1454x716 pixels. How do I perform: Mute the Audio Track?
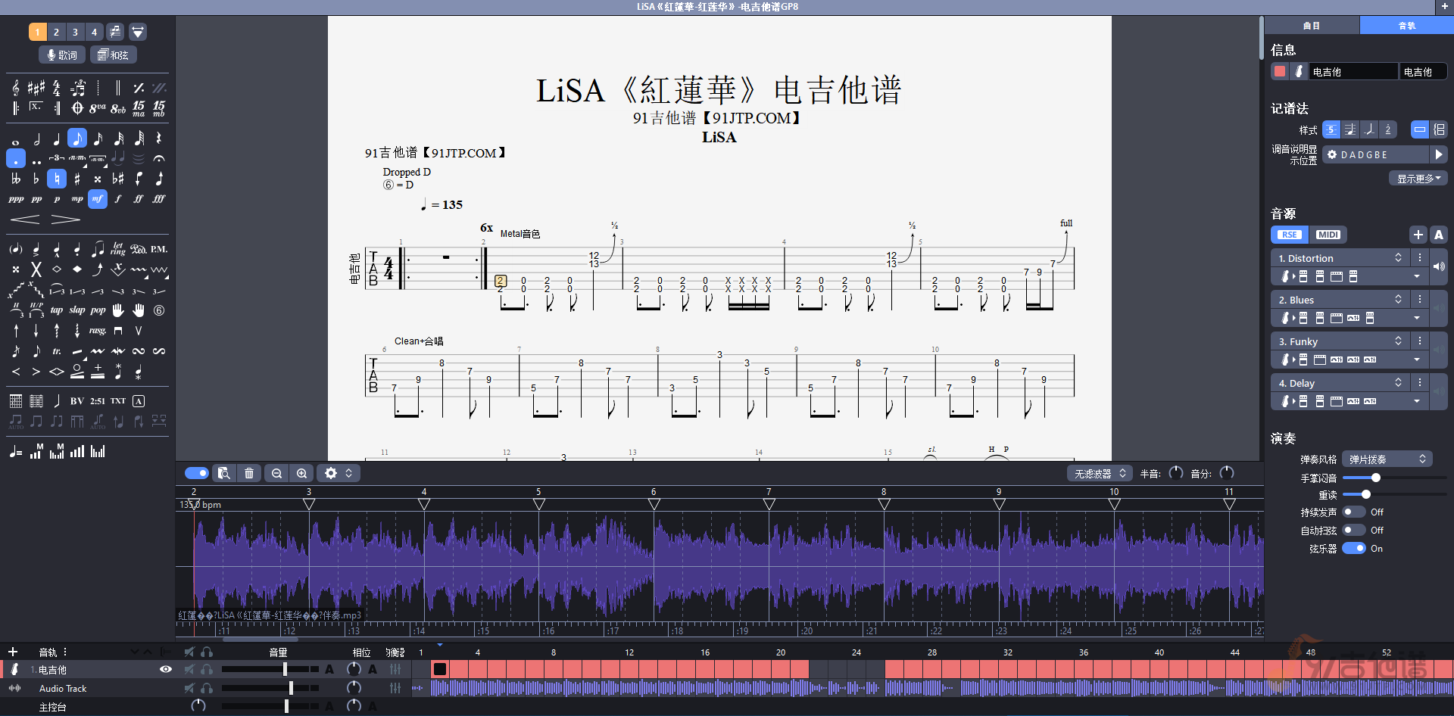(189, 688)
